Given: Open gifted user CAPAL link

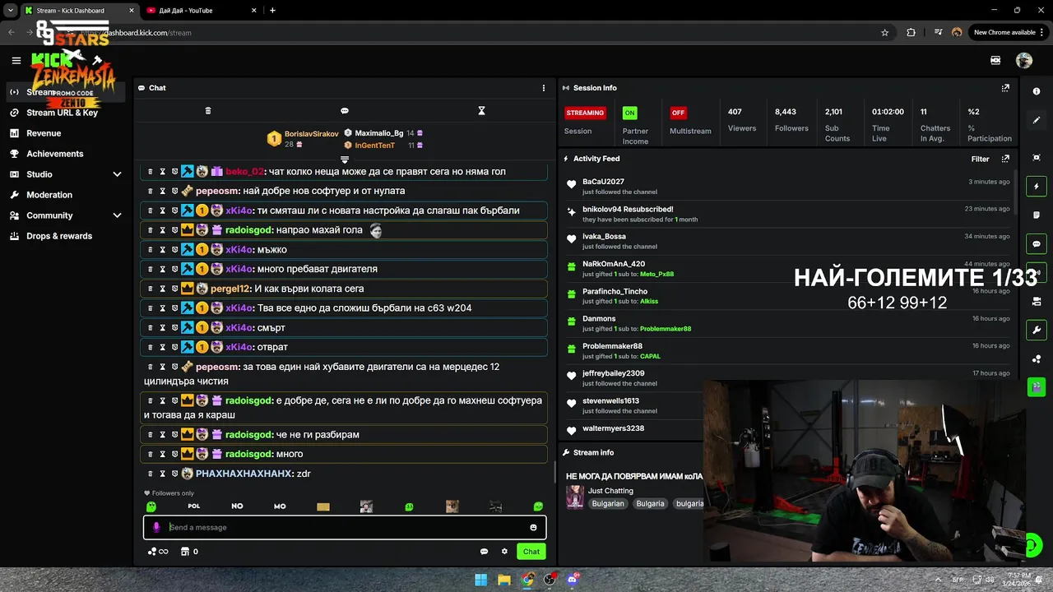Looking at the screenshot, I should [650, 356].
